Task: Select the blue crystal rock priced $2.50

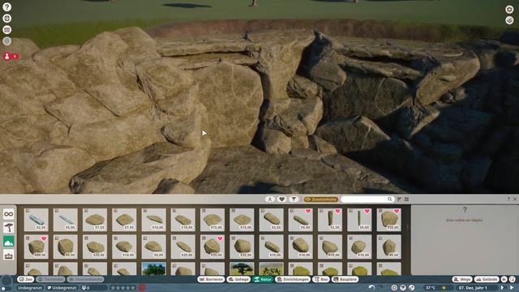Action: (36, 220)
